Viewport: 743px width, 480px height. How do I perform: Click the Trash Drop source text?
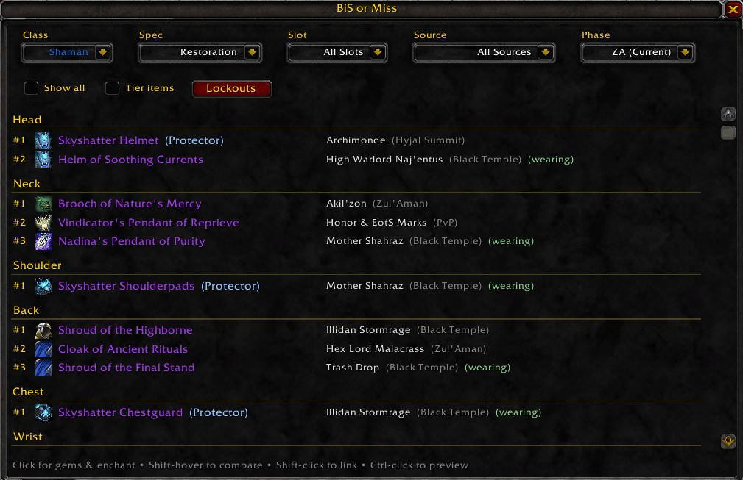coord(353,368)
